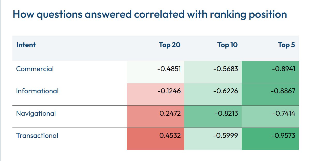Viewport: 310px width, 161px height.
Task: Select the Navigational row label
Action: 36,113
